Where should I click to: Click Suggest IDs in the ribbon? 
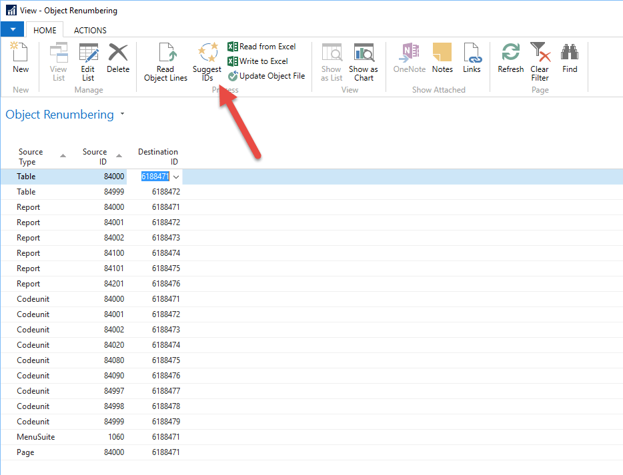tap(207, 61)
